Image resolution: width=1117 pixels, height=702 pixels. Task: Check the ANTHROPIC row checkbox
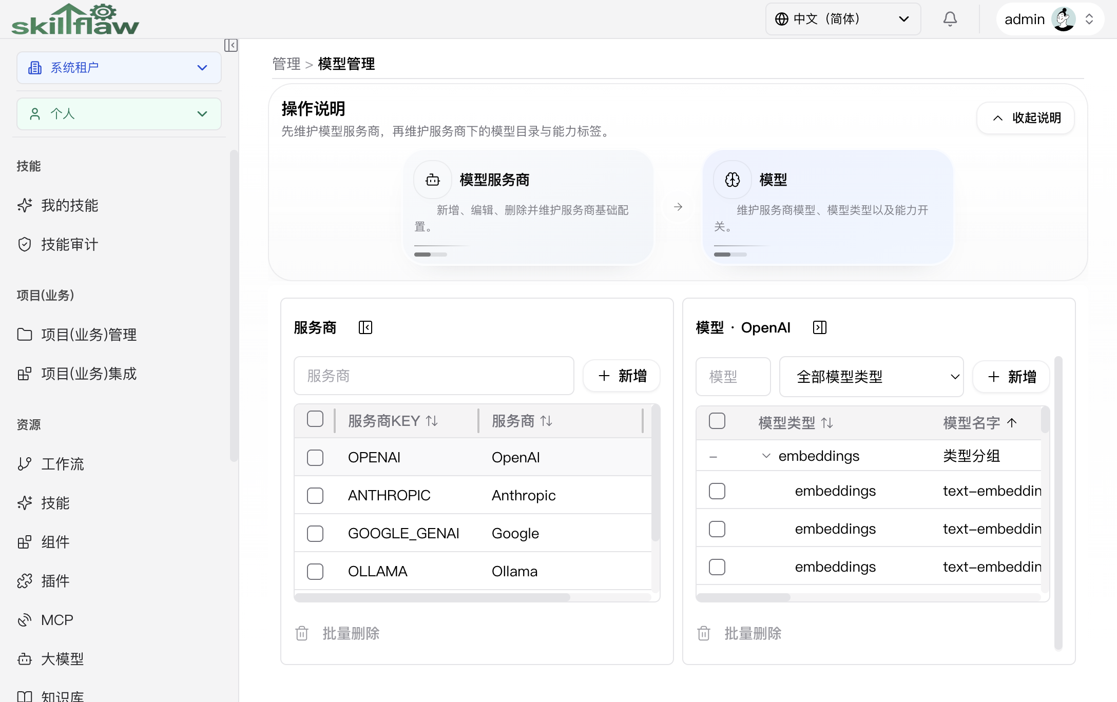click(315, 495)
